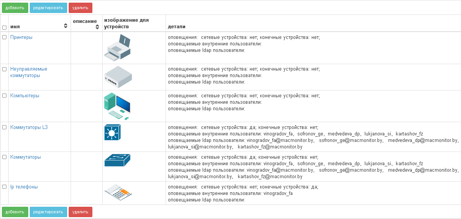Click the bottom red удалить button

[x=81, y=212]
